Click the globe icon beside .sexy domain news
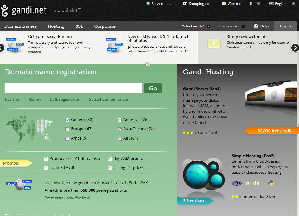Image resolution: width=299 pixels, height=216 pixels. click(15, 45)
